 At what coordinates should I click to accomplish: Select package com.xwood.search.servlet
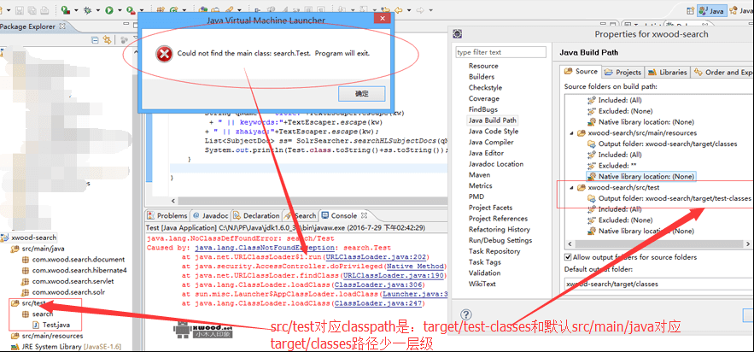[x=67, y=281]
